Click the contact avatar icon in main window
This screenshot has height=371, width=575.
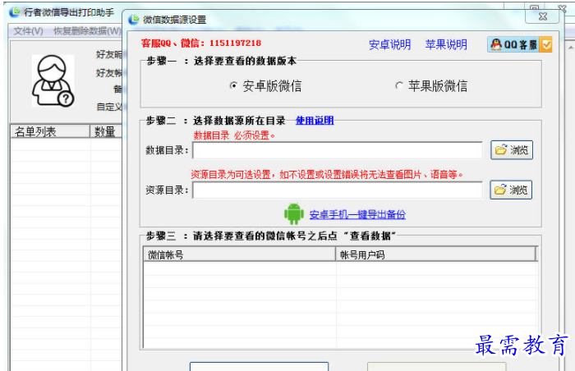coord(53,80)
